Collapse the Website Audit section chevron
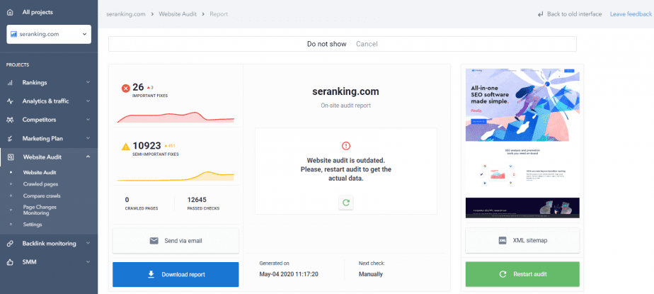This screenshot has height=294, width=654. tap(88, 157)
